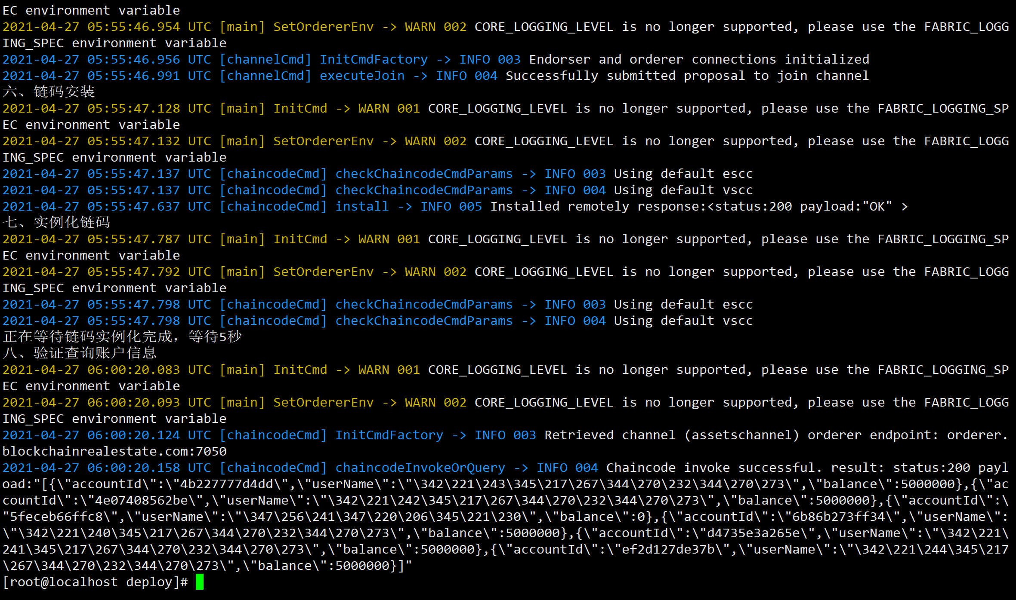Click the green cursor block at the prompt
Viewport: 1016px width, 600px height.
pos(200,582)
